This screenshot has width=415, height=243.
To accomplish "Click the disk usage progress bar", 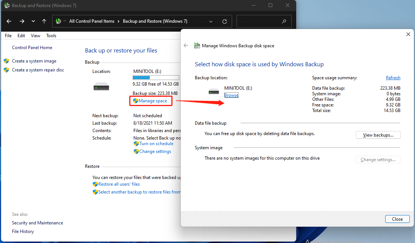I will (156, 77).
